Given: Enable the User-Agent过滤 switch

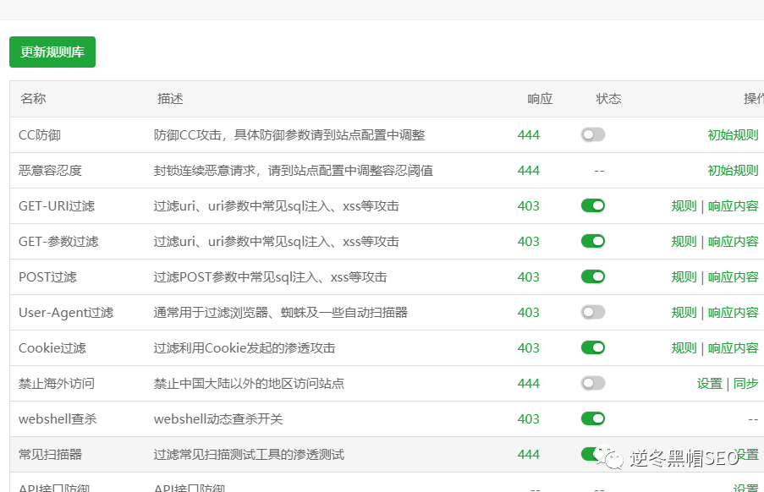Looking at the screenshot, I should (592, 312).
